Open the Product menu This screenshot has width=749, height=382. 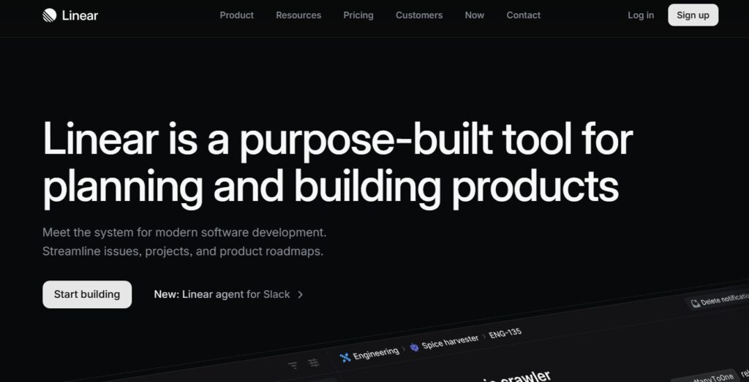(x=236, y=15)
